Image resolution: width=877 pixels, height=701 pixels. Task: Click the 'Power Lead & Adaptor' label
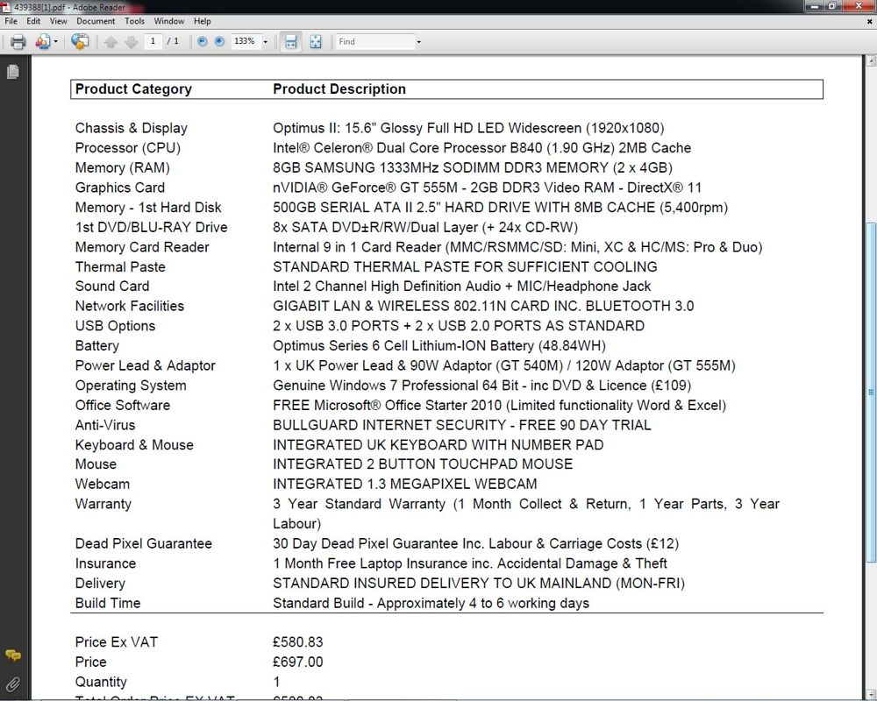pyautogui.click(x=146, y=365)
